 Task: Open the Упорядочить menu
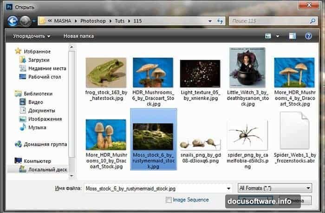(32, 36)
